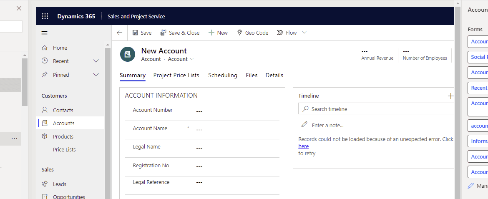Go back using the arrow button
Screen dimensions: 488x199
pos(120,33)
